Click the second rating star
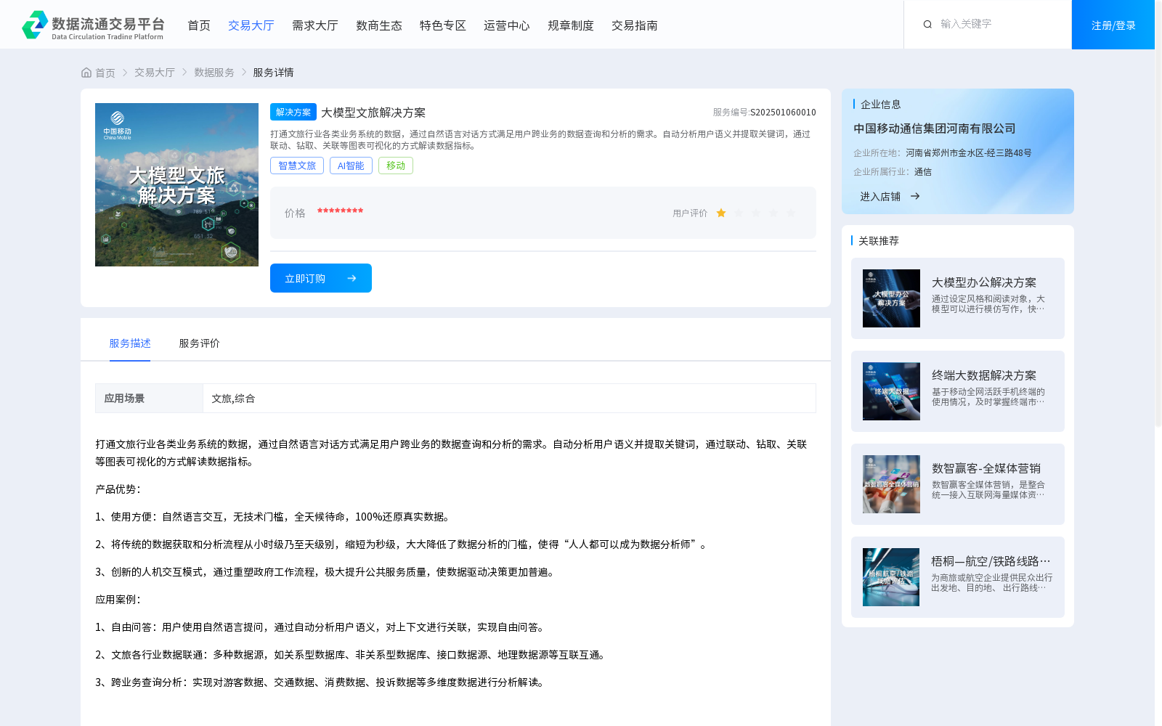Viewport: 1162px width, 726px height. coord(739,213)
